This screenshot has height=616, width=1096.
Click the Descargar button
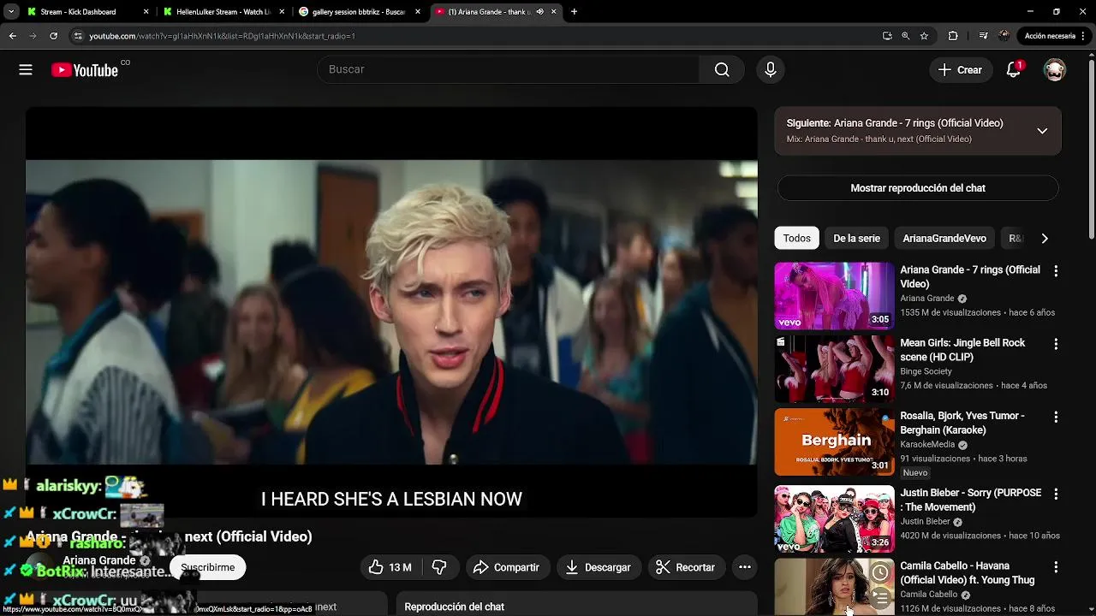tap(599, 567)
